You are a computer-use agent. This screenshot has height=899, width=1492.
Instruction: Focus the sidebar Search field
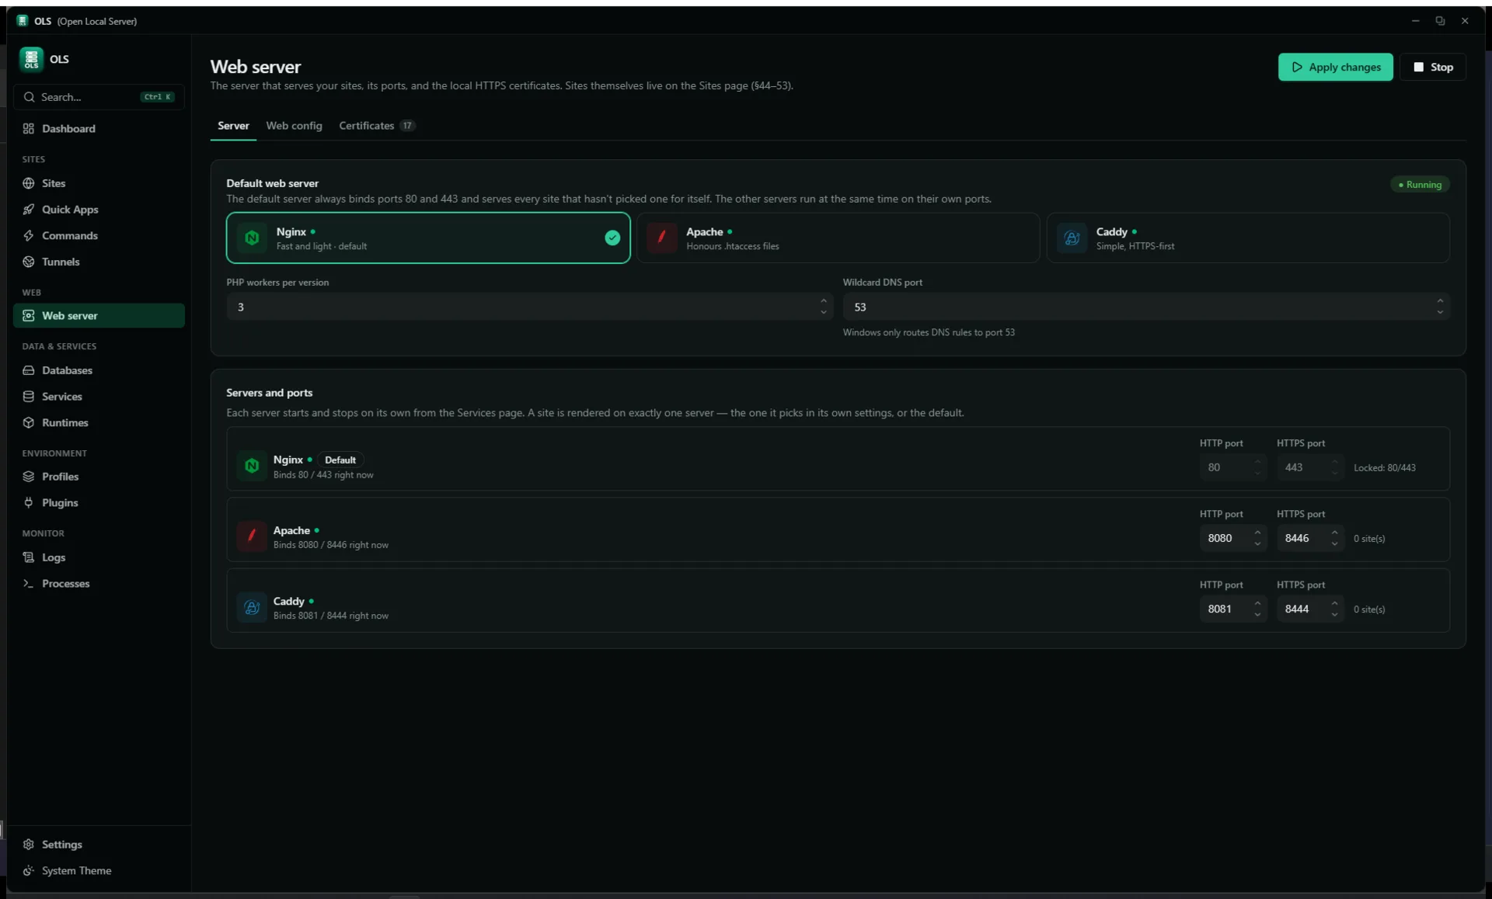99,97
